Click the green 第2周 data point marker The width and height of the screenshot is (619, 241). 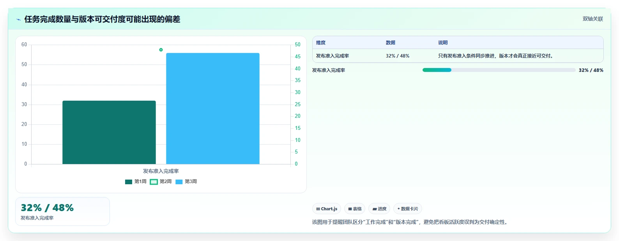coord(161,50)
